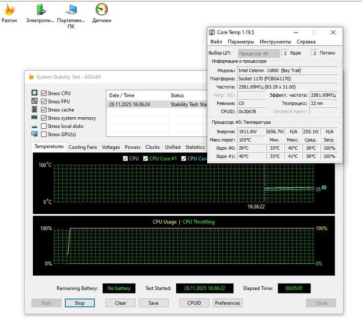Uncheck Stress system memory checkbox
Image resolution: width=362 pixels, height=319 pixels.
click(44, 118)
